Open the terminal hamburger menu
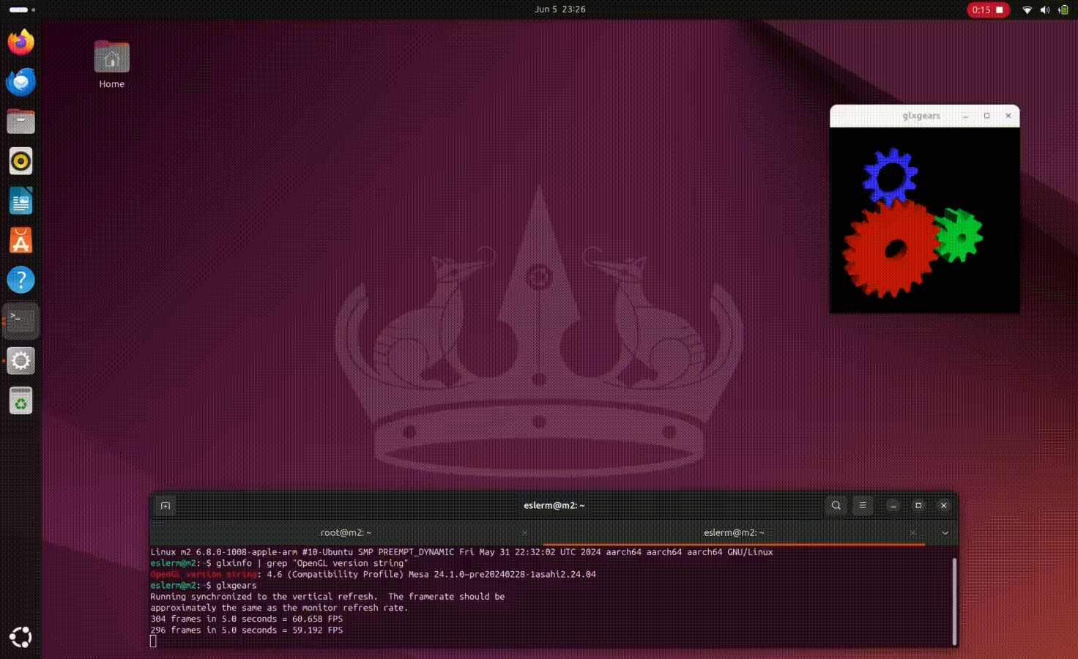1078x659 pixels. [863, 506]
